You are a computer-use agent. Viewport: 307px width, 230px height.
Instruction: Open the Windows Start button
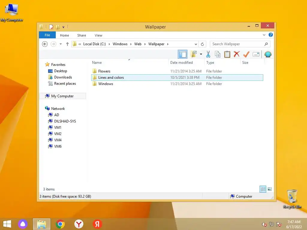point(7,224)
